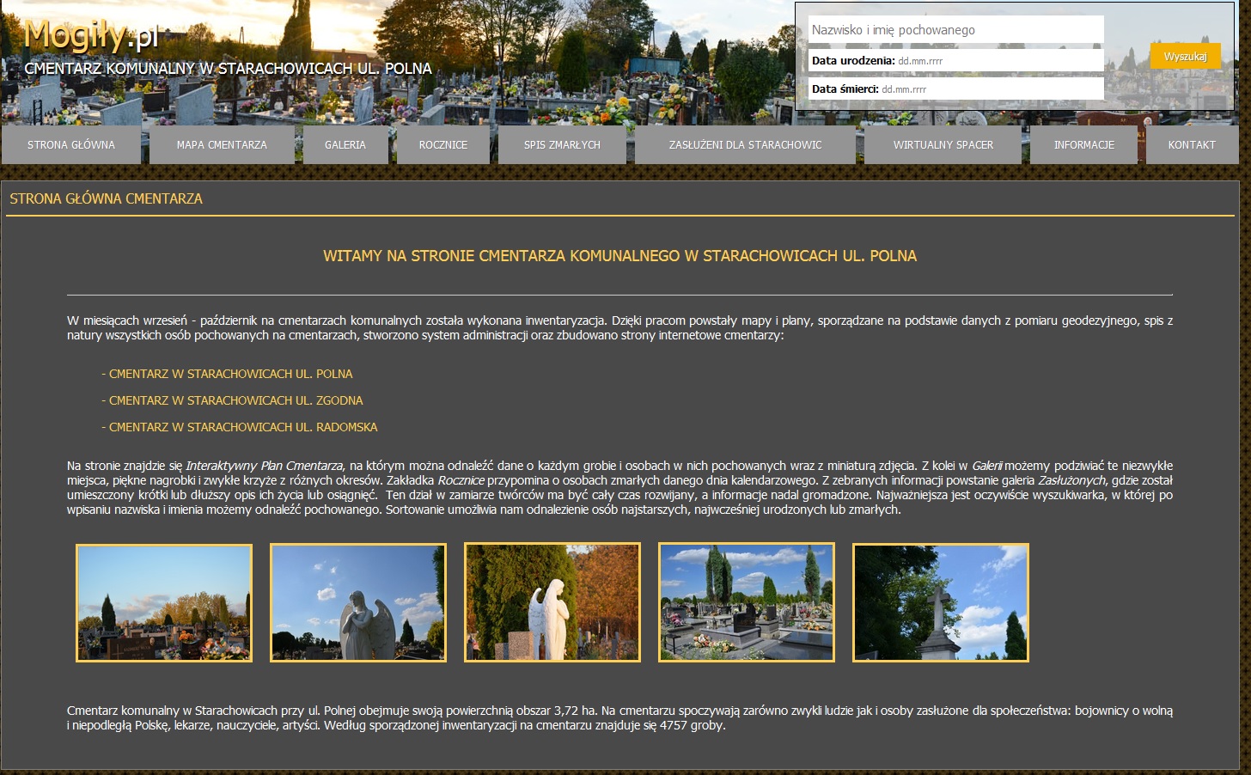Select the Rocznice menu item
The image size is (1251, 775).
tap(443, 145)
